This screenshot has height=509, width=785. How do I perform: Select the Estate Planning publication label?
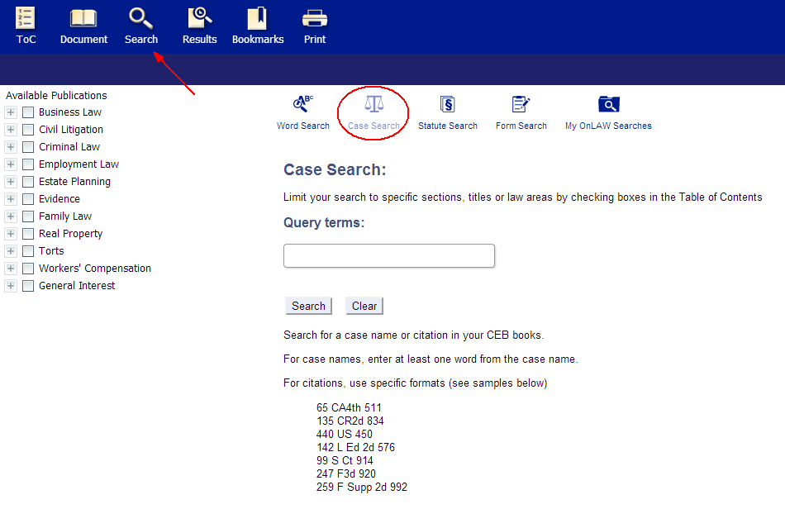point(74,182)
